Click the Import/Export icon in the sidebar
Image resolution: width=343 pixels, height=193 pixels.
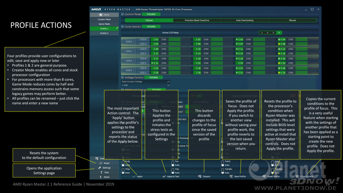[x=97, y=158]
